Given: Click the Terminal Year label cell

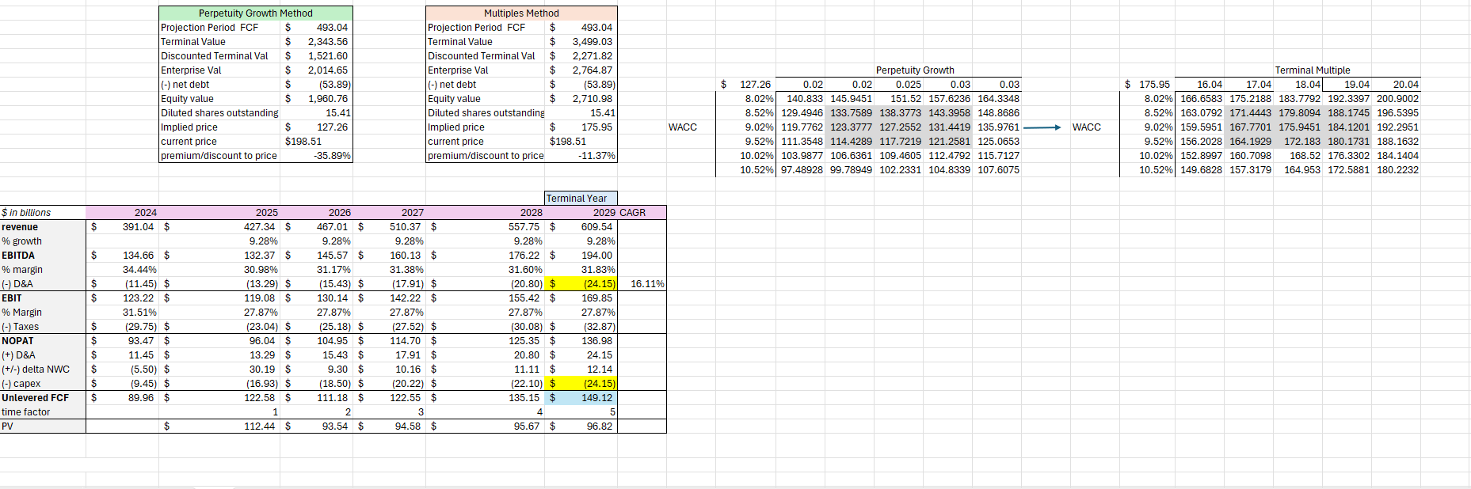Looking at the screenshot, I should [x=577, y=199].
